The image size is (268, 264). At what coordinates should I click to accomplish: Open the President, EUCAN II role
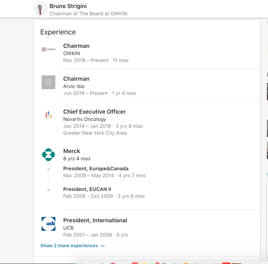tap(87, 189)
